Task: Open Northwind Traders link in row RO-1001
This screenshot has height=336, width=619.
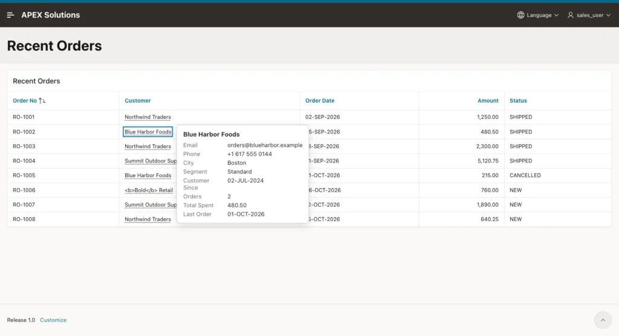Action: point(147,117)
